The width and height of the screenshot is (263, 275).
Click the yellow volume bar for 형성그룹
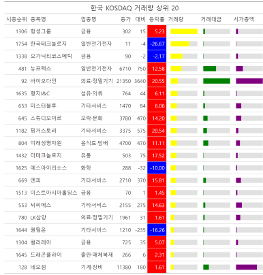tap(184, 31)
